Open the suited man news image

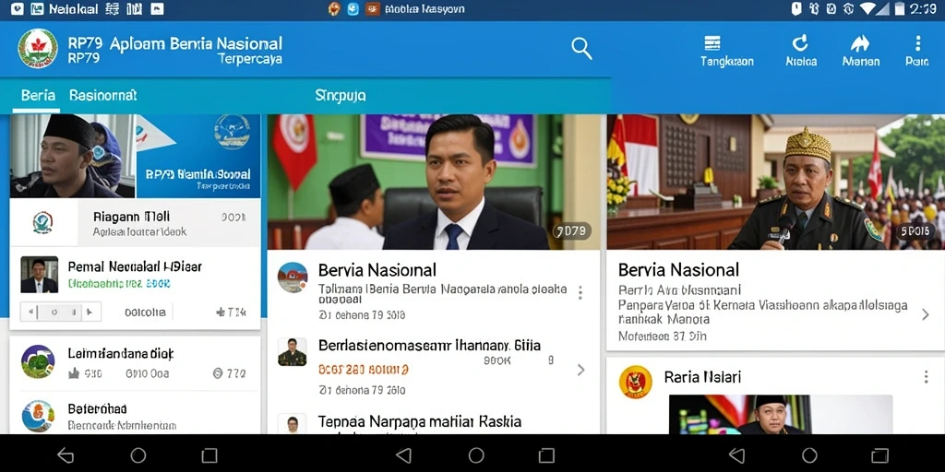coord(434,182)
